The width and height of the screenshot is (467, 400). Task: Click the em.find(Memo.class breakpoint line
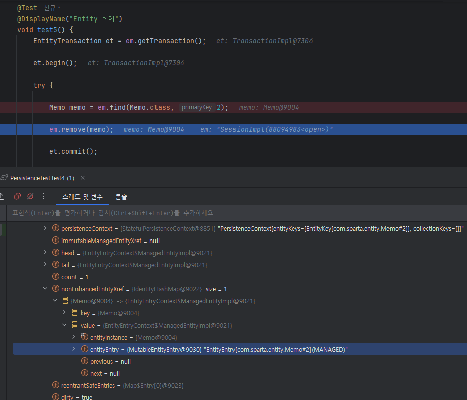point(233,107)
